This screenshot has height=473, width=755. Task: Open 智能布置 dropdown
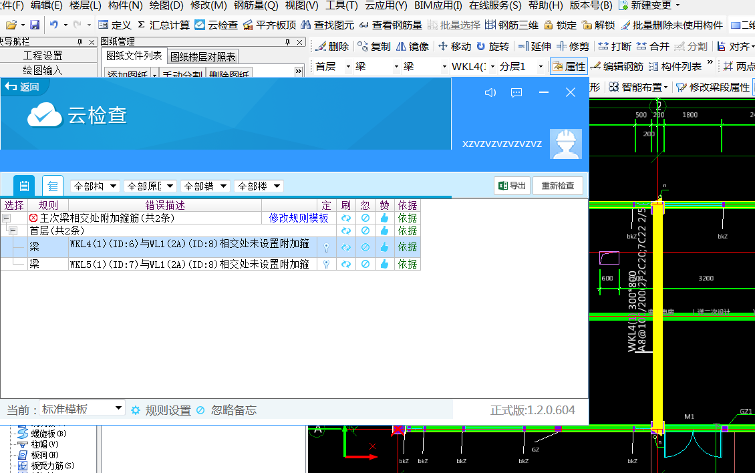[x=639, y=87]
